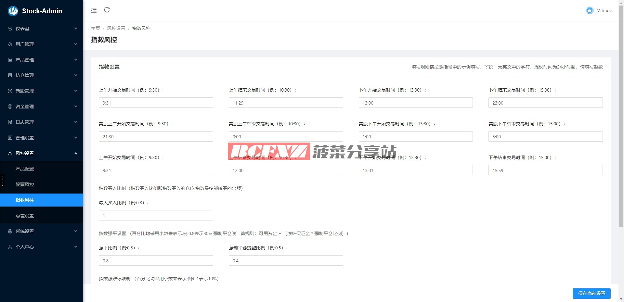
Task: Click the 系统设置 gear icon
Action: pyautogui.click(x=10, y=231)
